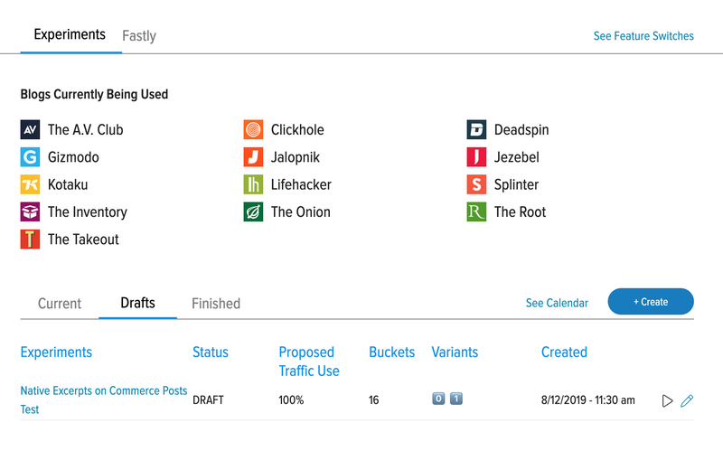This screenshot has height=451, width=723.
Task: Click The Onion logo icon
Action: click(x=253, y=211)
